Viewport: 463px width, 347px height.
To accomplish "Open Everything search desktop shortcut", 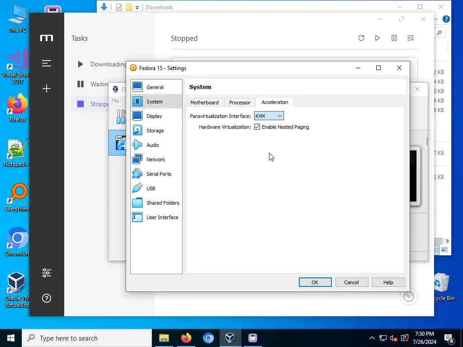I will (x=17, y=197).
